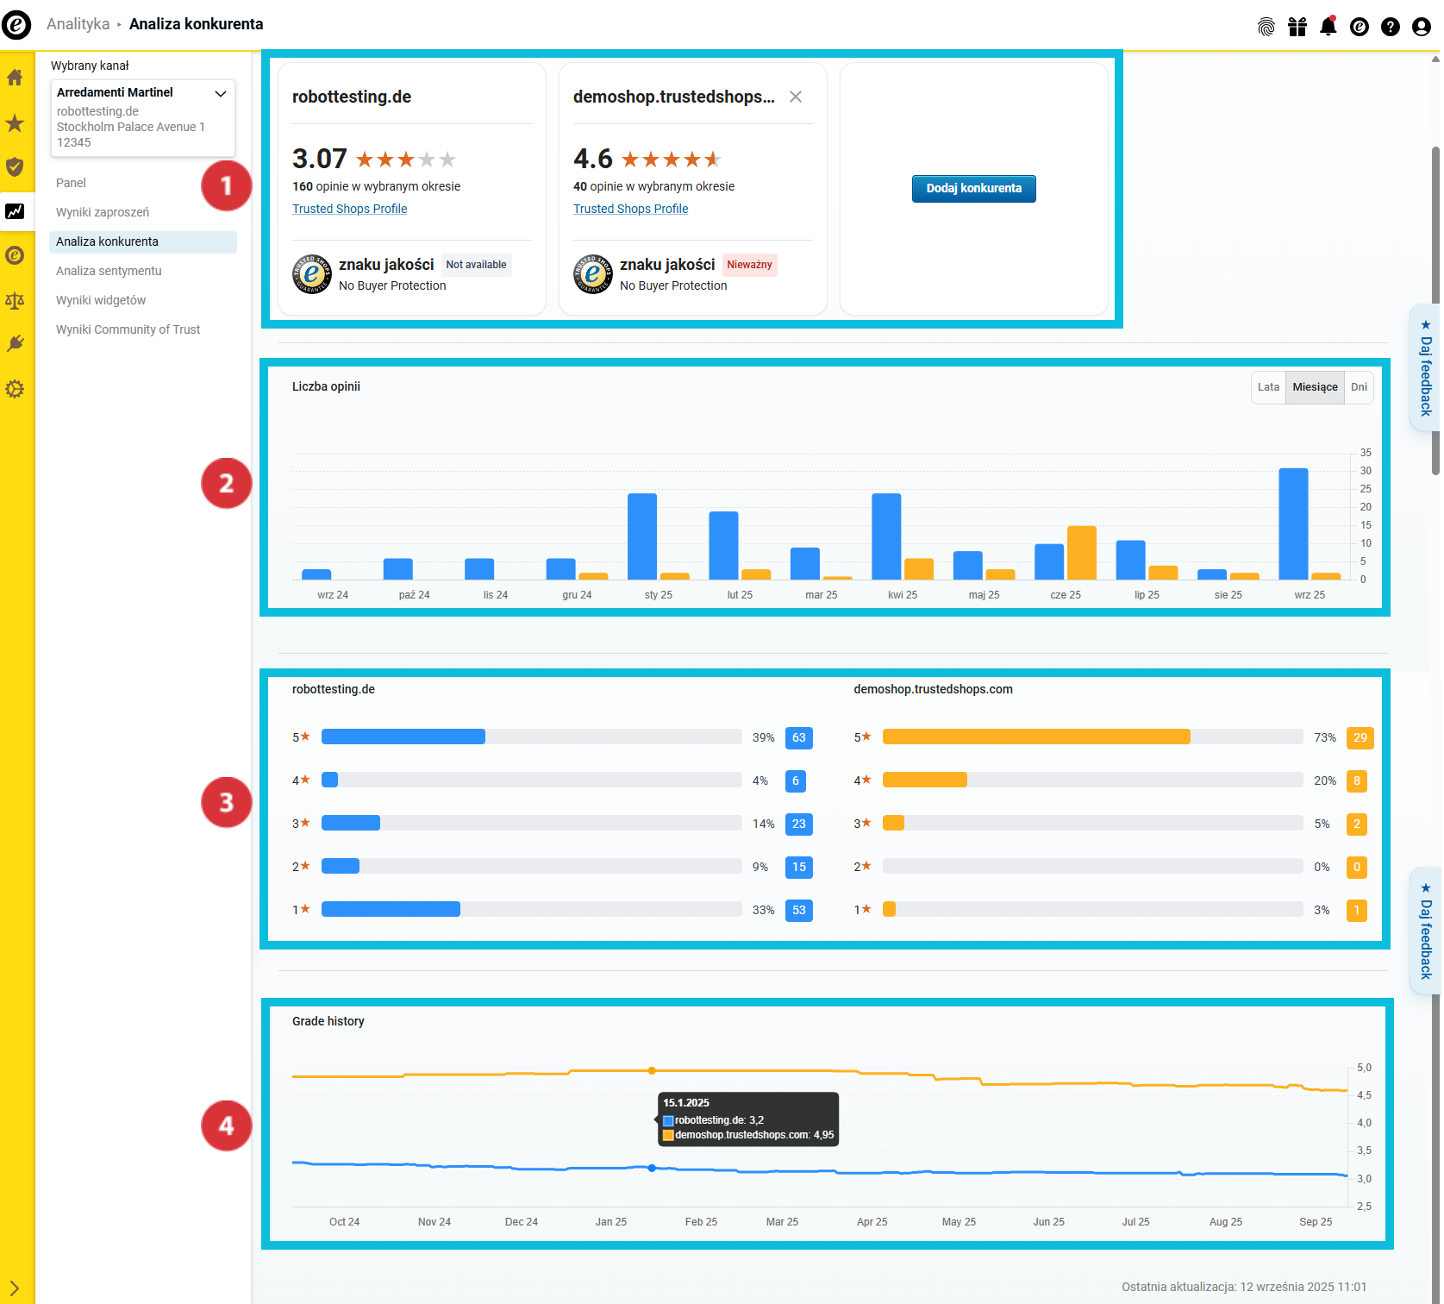Open the shield checkmark sidebar icon
Screen dimensions: 1444x1304
(15, 166)
